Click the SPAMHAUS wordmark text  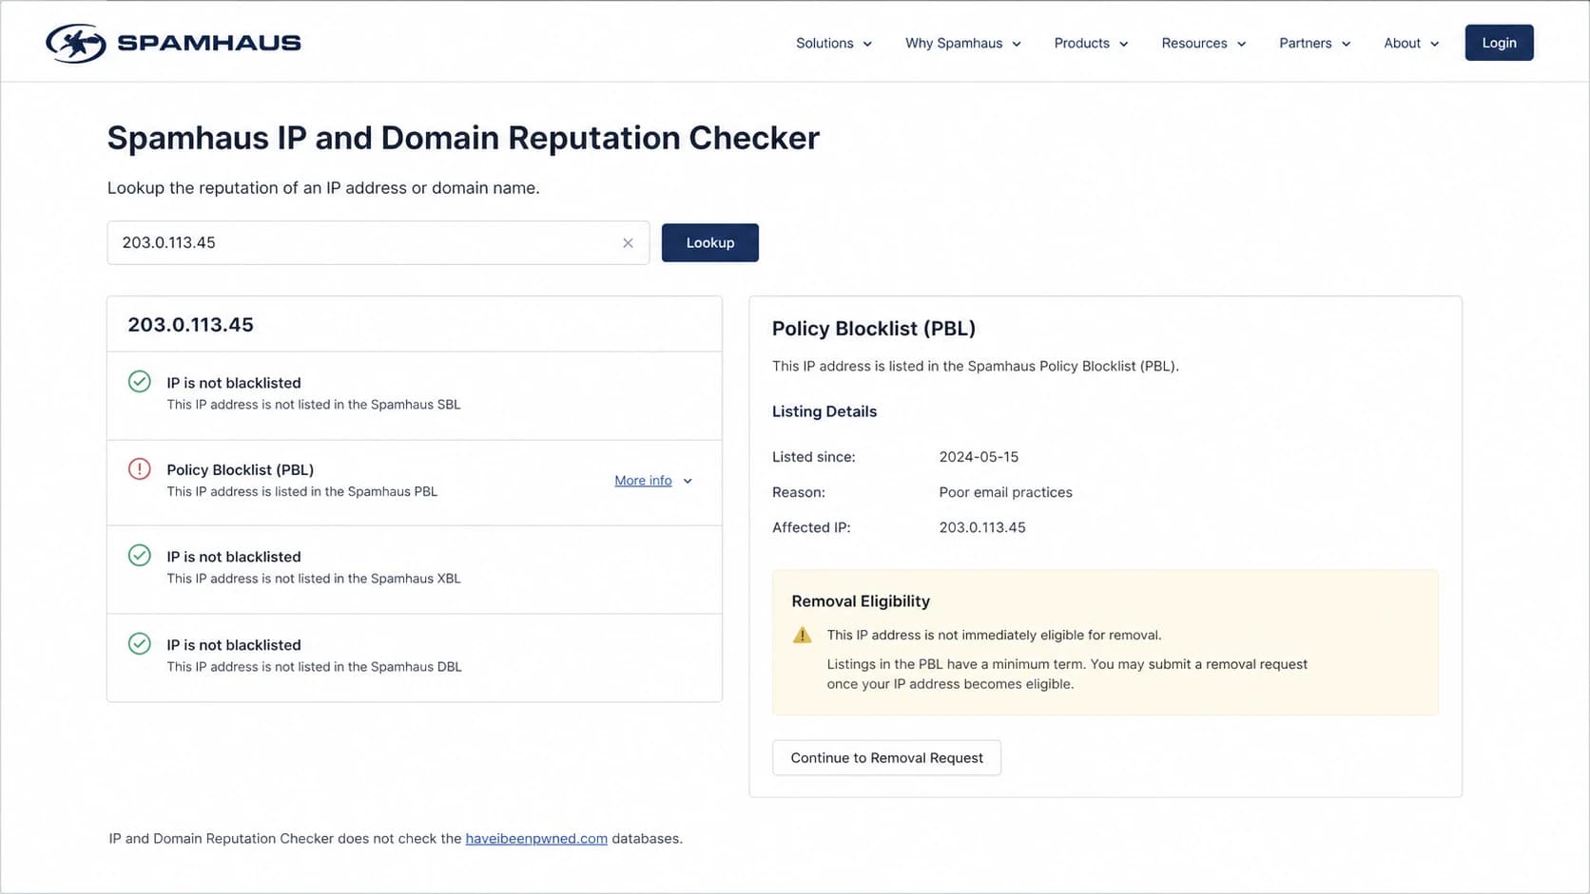click(209, 43)
